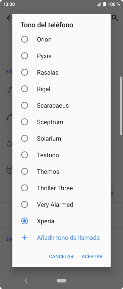This screenshot has width=123, height=289.
Task: Confirm with the ACEPTAR button
Action: click(x=92, y=256)
